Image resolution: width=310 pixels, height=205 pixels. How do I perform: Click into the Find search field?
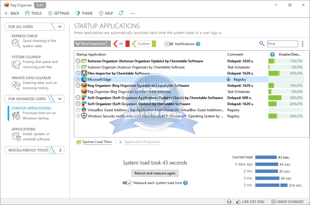(x=282, y=44)
